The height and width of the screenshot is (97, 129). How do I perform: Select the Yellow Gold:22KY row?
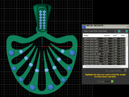point(104,51)
